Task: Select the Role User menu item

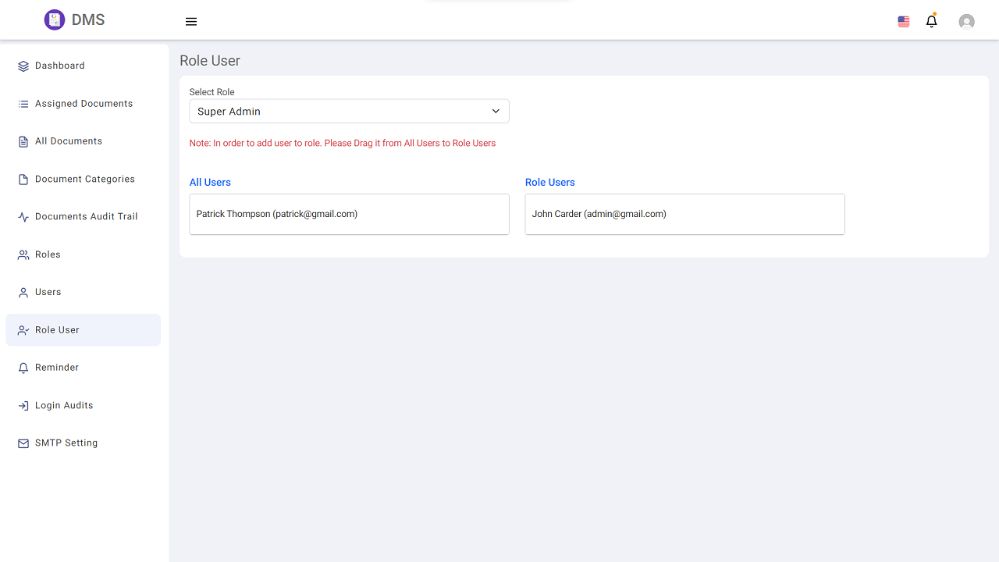Action: coord(57,330)
